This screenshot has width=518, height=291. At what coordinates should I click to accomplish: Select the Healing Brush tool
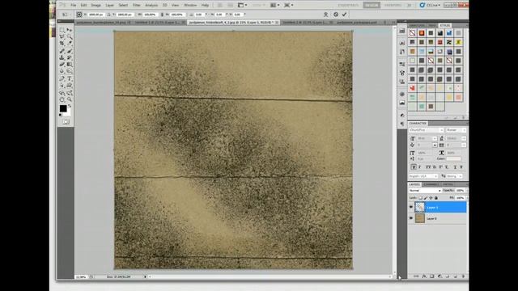tap(62, 51)
